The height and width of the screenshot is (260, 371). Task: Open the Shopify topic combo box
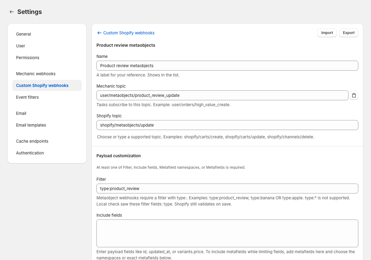pyautogui.click(x=227, y=125)
